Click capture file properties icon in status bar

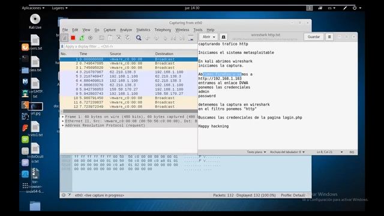[x=70, y=195]
